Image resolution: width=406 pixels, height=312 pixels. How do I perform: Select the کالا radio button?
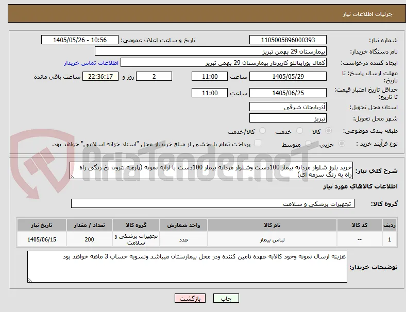point(328,131)
